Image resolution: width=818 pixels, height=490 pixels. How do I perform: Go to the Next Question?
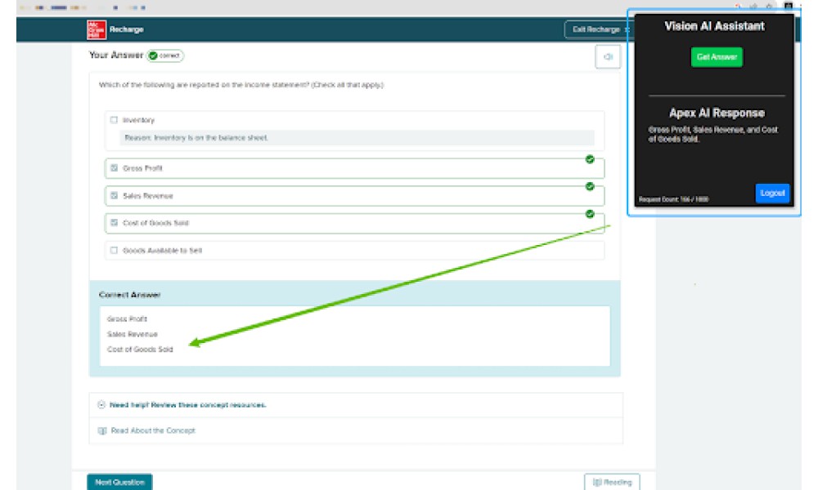[x=119, y=482]
